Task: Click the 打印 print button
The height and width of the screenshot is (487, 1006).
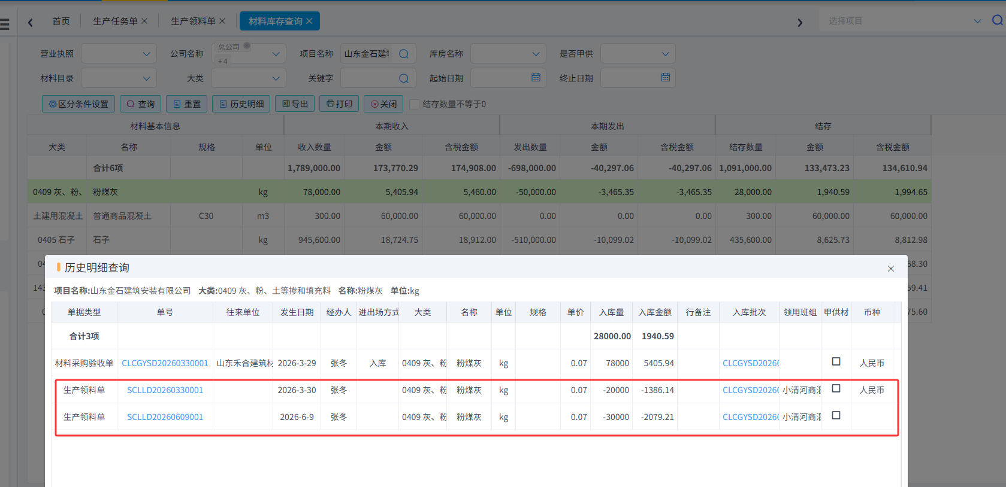Action: click(x=339, y=104)
